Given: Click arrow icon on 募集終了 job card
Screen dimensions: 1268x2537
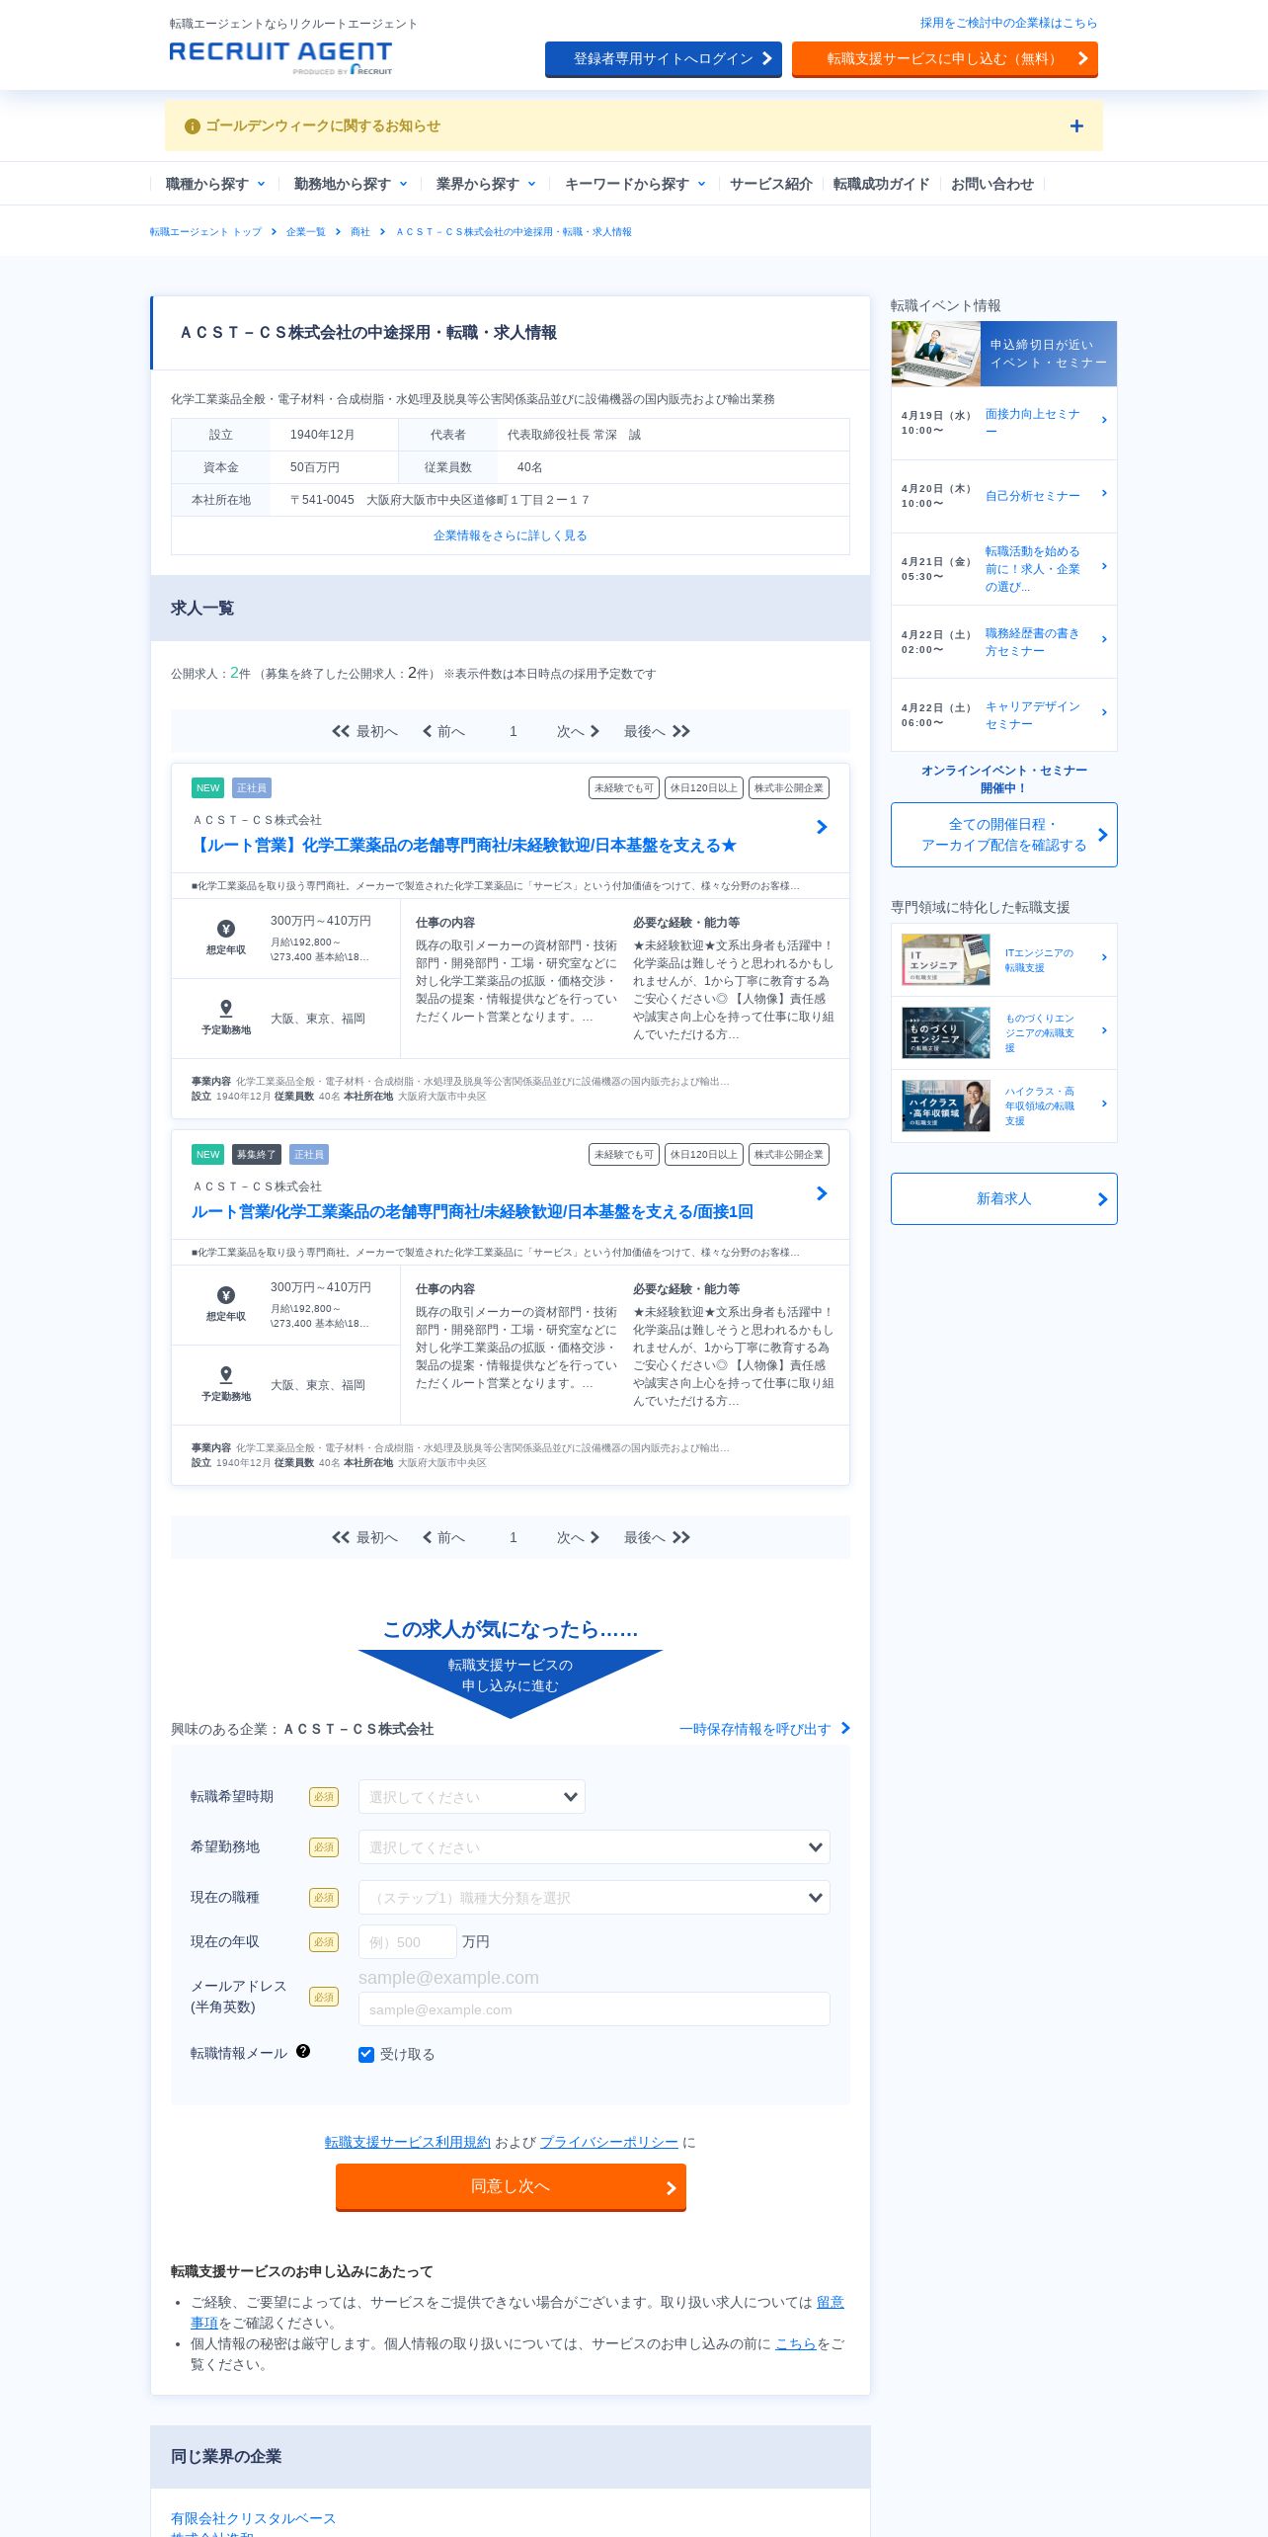Looking at the screenshot, I should pyautogui.click(x=822, y=1193).
